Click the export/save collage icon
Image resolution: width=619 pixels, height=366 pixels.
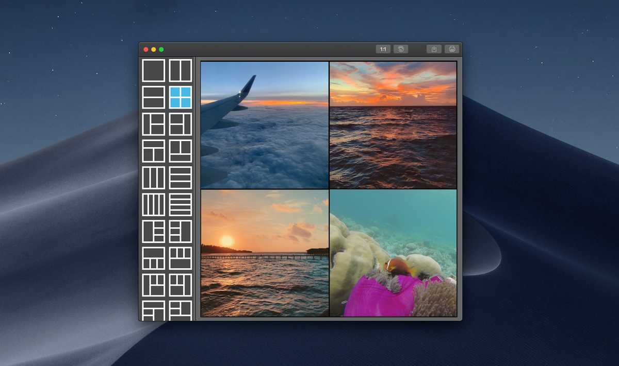pyautogui.click(x=434, y=49)
